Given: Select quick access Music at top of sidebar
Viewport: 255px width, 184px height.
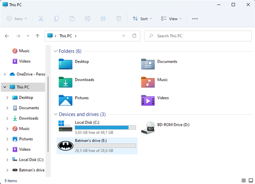Looking at the screenshot, I should tap(21, 51).
